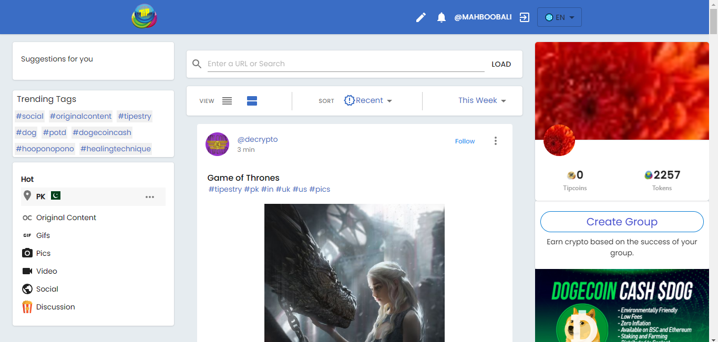The height and width of the screenshot is (342, 718).
Task: Select trending tag #tipestry
Action: [135, 116]
